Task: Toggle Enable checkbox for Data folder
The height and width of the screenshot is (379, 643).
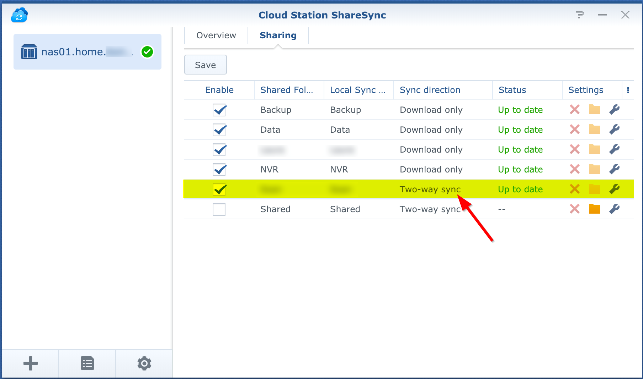Action: tap(219, 130)
